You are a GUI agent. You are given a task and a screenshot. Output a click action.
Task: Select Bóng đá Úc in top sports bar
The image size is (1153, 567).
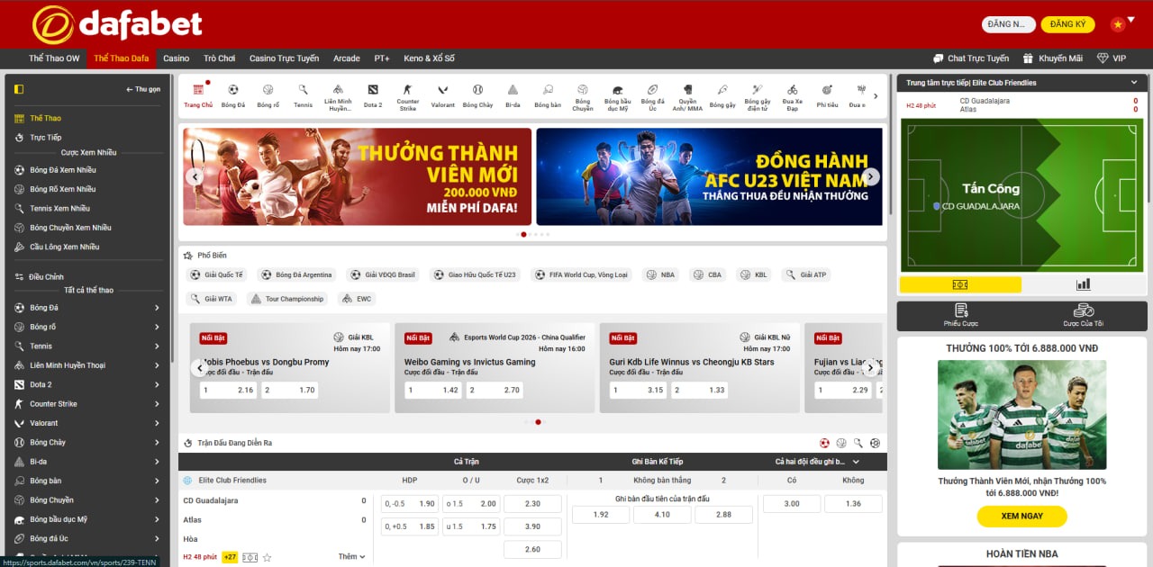[652, 97]
